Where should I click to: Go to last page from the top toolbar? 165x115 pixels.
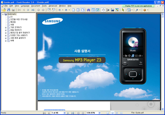pyautogui.click(x=33, y=10)
